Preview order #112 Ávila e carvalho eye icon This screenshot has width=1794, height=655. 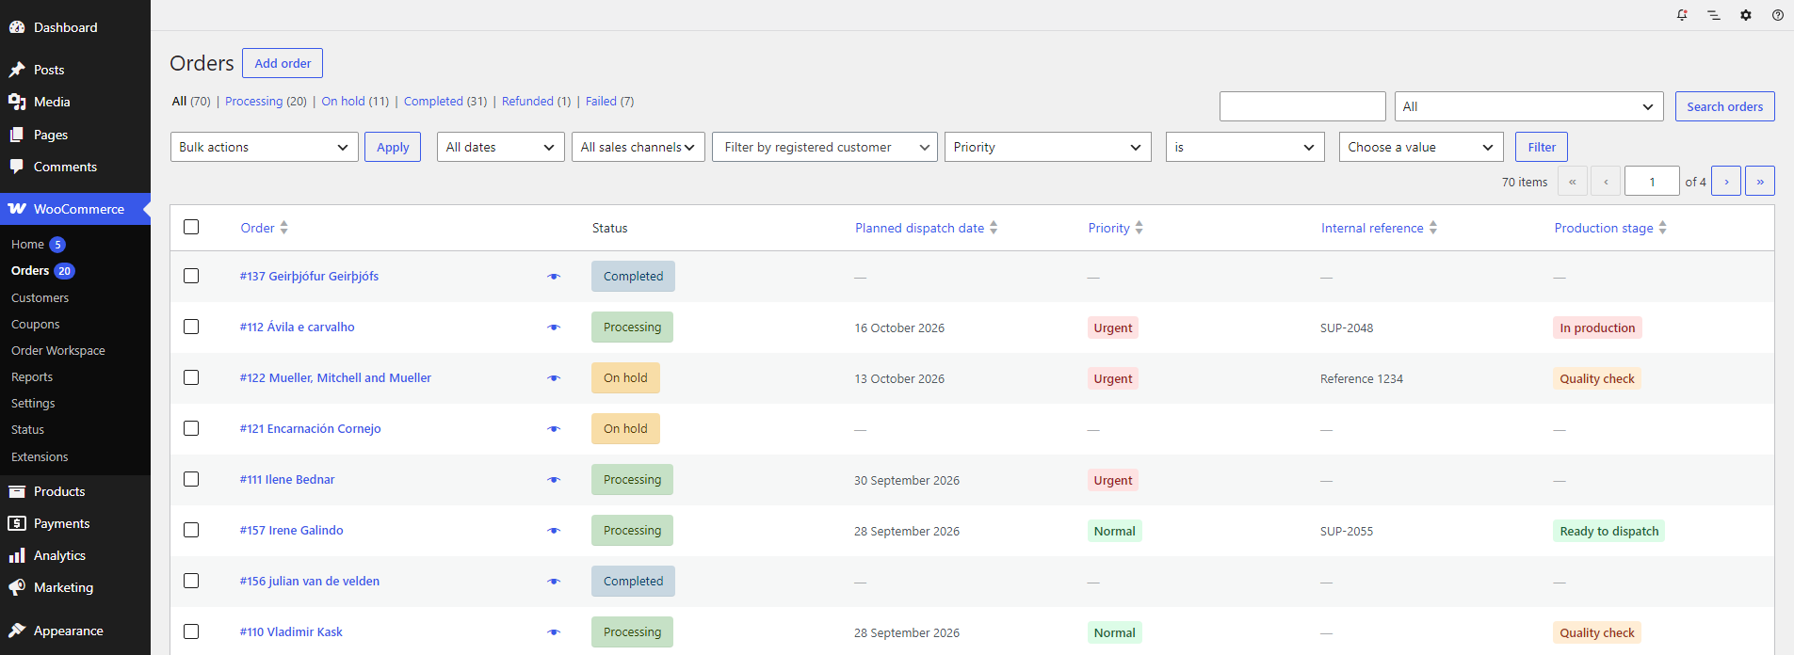554,327
